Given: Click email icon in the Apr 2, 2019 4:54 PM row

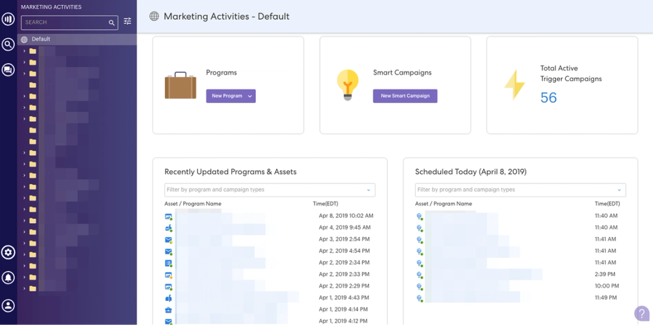Looking at the screenshot, I should [169, 251].
